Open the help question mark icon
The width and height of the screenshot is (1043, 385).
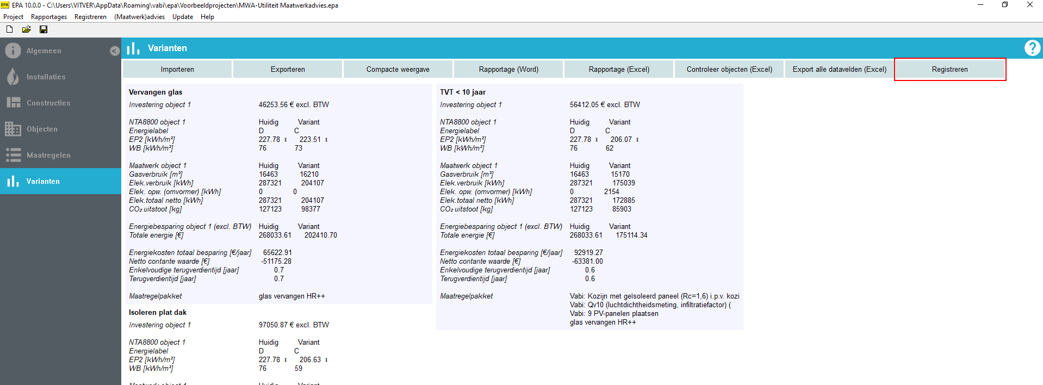[1032, 48]
